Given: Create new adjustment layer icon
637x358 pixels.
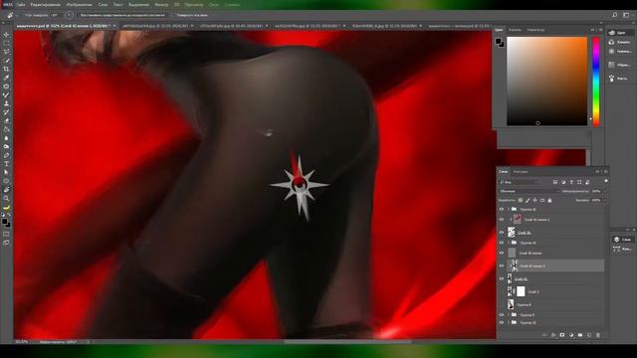Looking at the screenshot, I should (x=571, y=335).
